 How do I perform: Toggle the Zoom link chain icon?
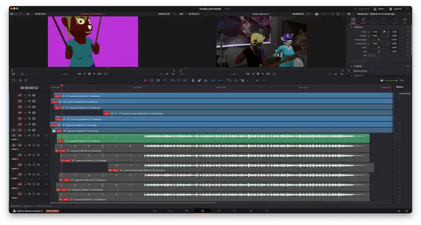coord(384,32)
